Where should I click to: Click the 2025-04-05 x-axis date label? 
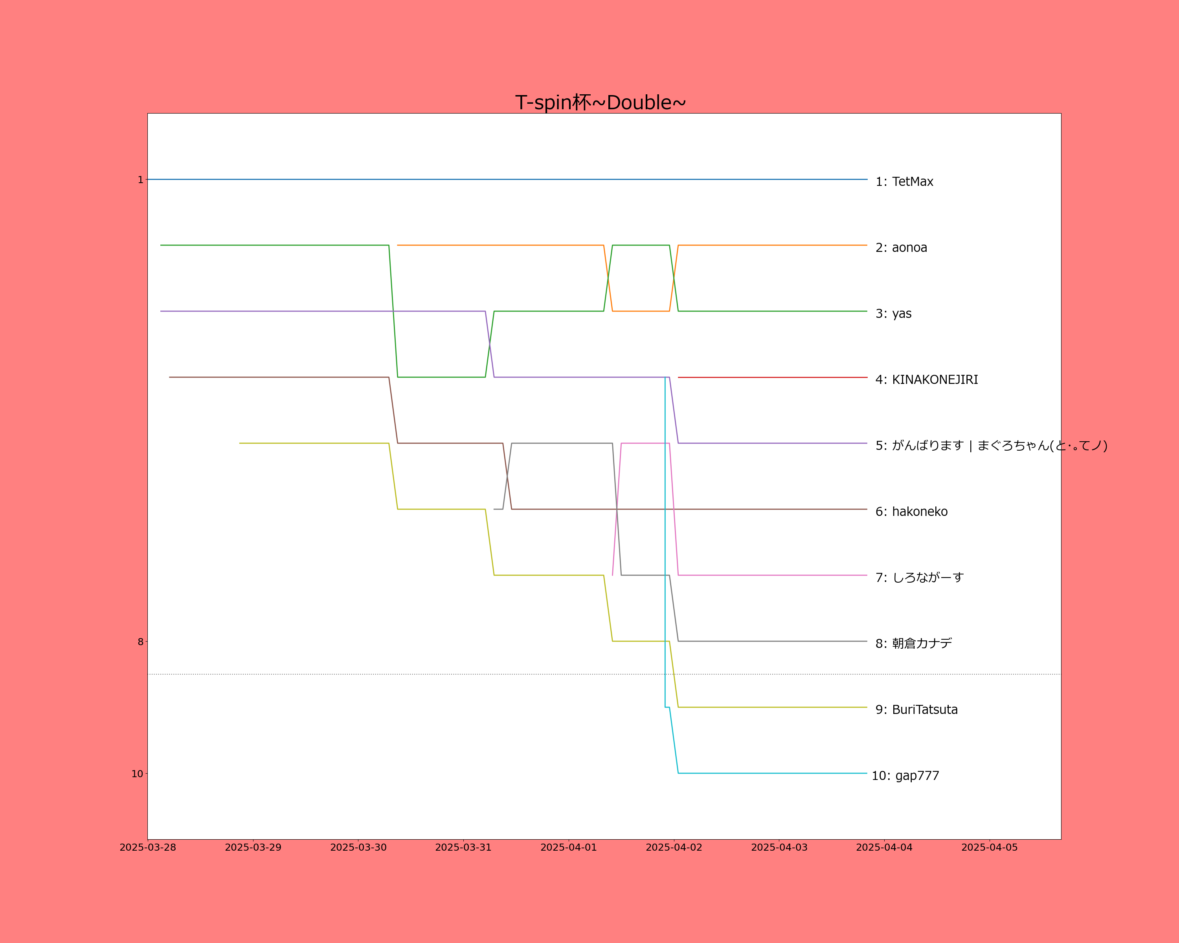[x=989, y=848]
